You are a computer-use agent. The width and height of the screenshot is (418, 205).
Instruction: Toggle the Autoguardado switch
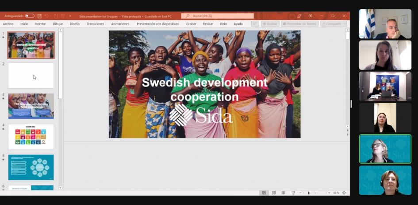tap(30, 16)
